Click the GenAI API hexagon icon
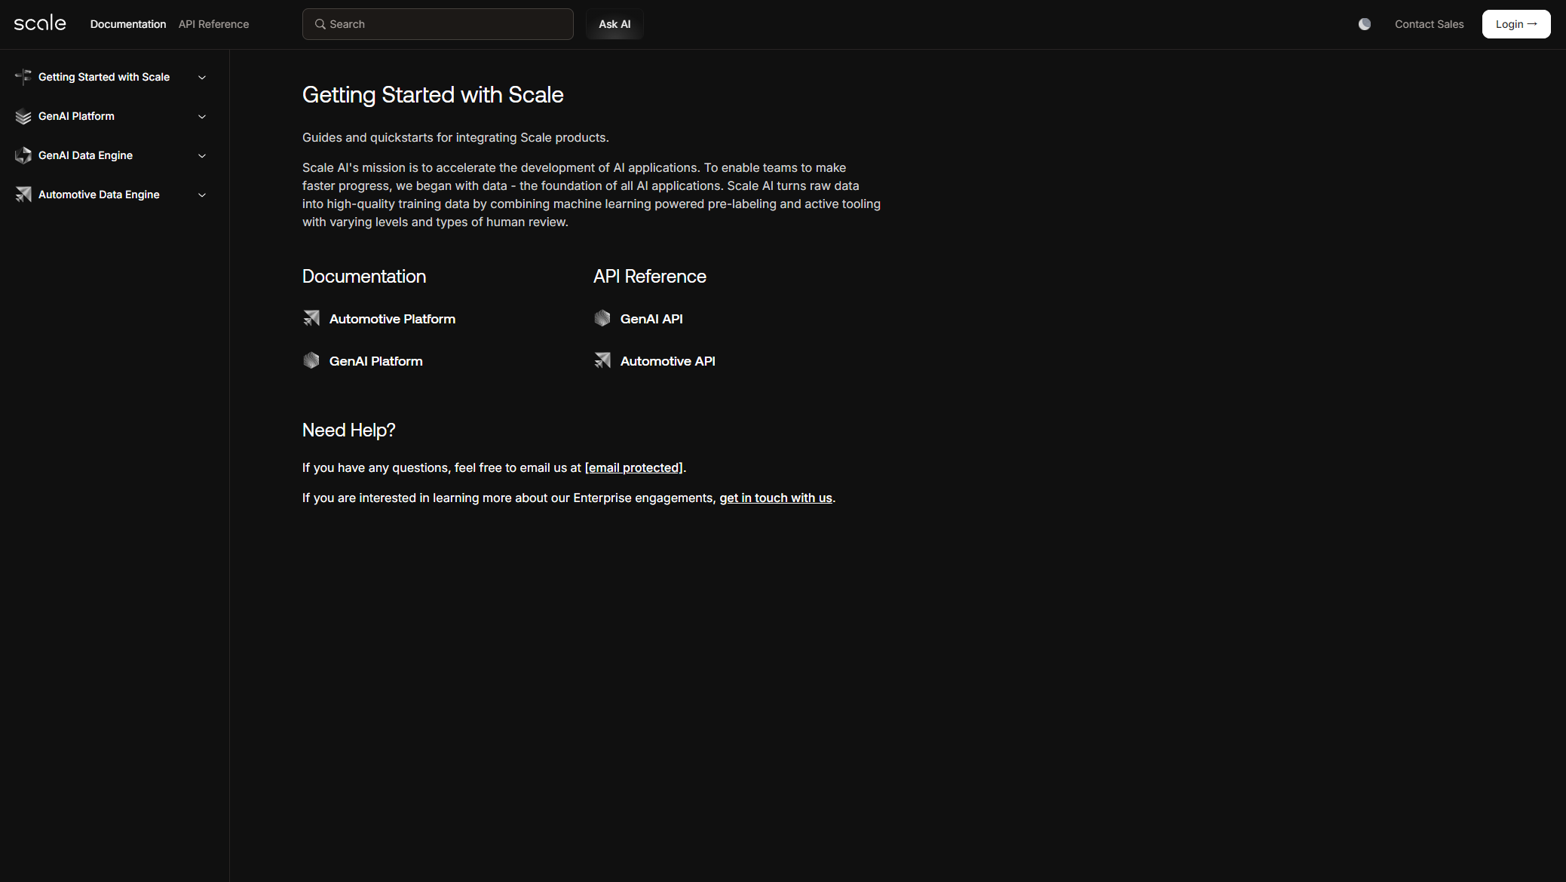1566x882 pixels. [x=602, y=318]
